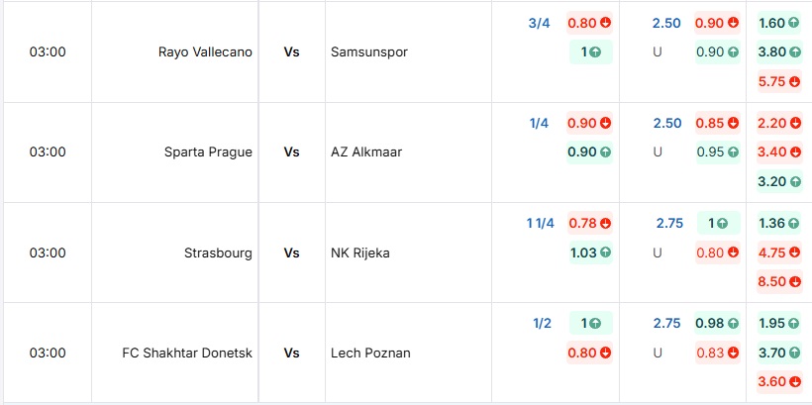Choose the 4.75 draw odds for Strasbourg match
Viewport: 812px width, 405px height.
coord(771,253)
